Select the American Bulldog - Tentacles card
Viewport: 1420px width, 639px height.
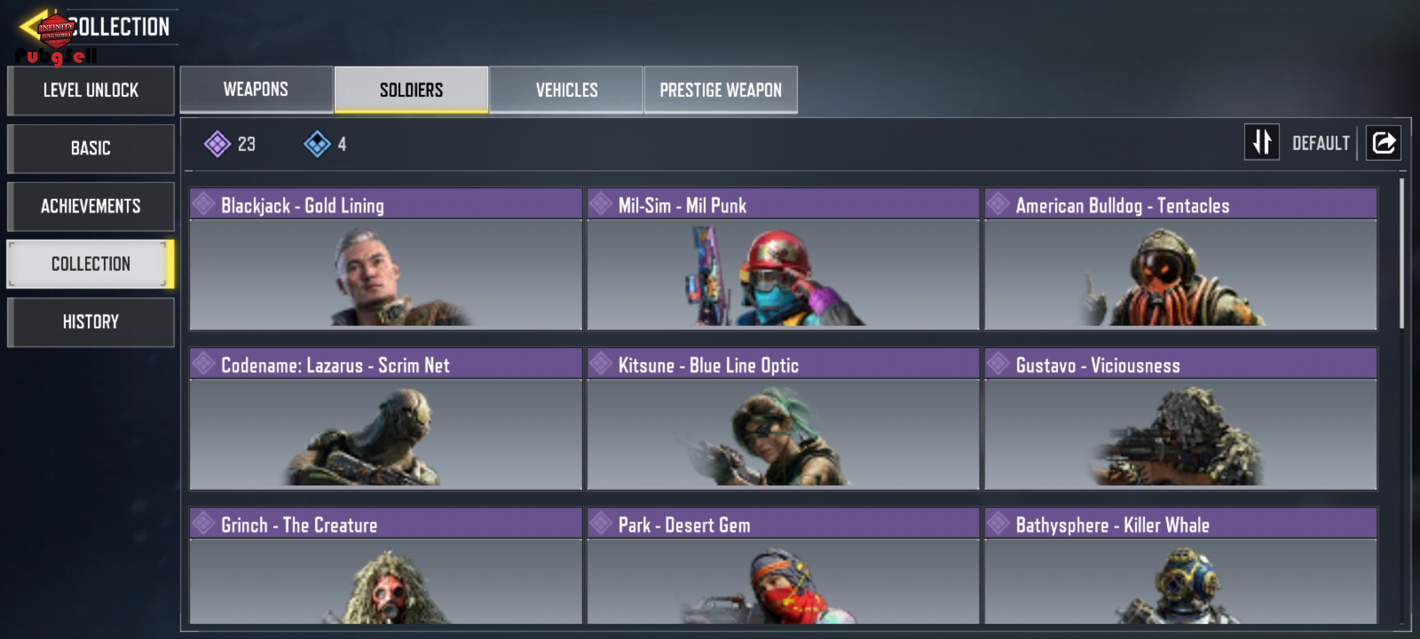pos(1180,259)
